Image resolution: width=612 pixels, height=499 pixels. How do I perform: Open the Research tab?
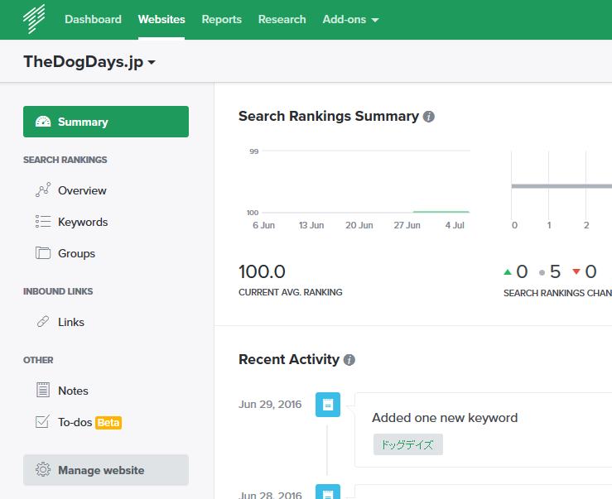coord(282,19)
